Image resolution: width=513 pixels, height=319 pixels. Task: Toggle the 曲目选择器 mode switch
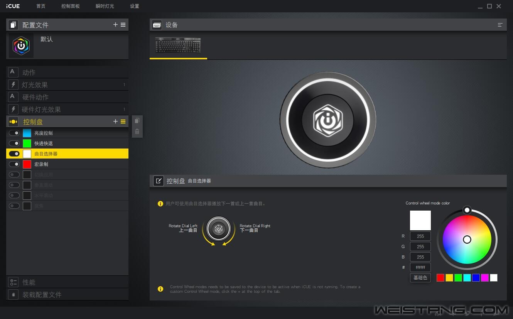pos(14,154)
